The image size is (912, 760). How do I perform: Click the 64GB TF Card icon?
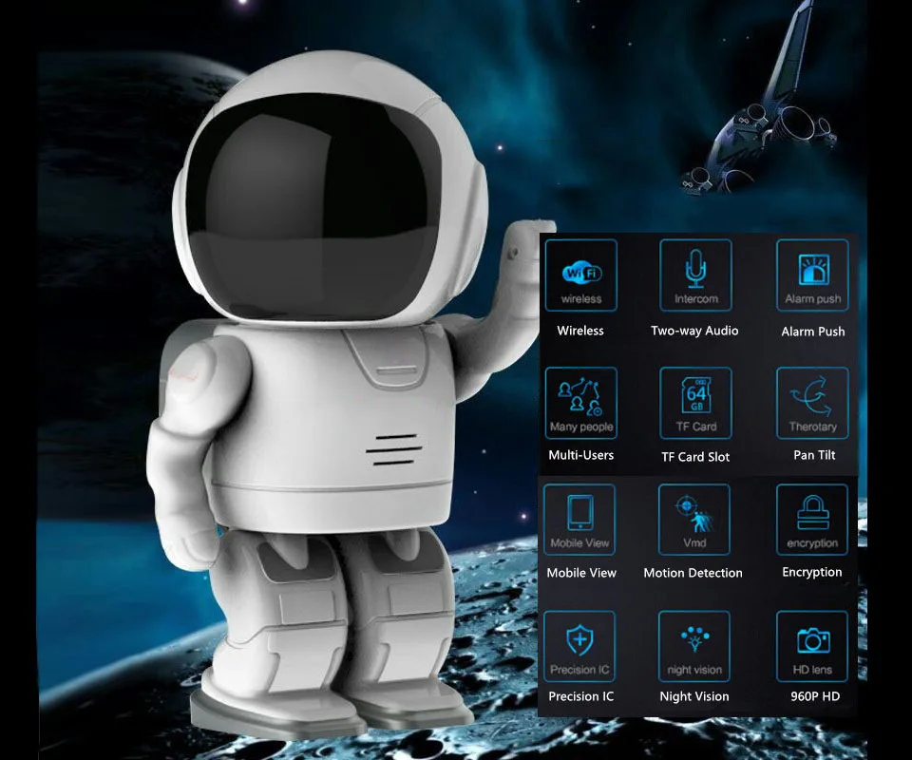click(695, 403)
